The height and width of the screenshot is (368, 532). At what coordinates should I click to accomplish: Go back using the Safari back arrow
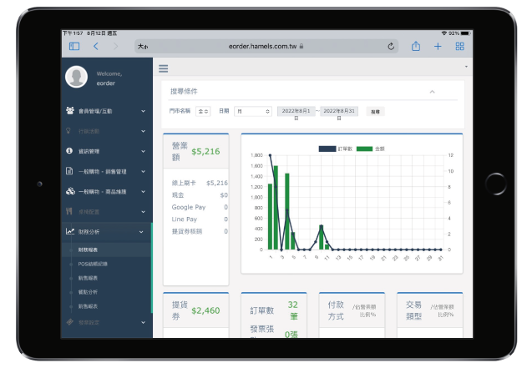(96, 47)
